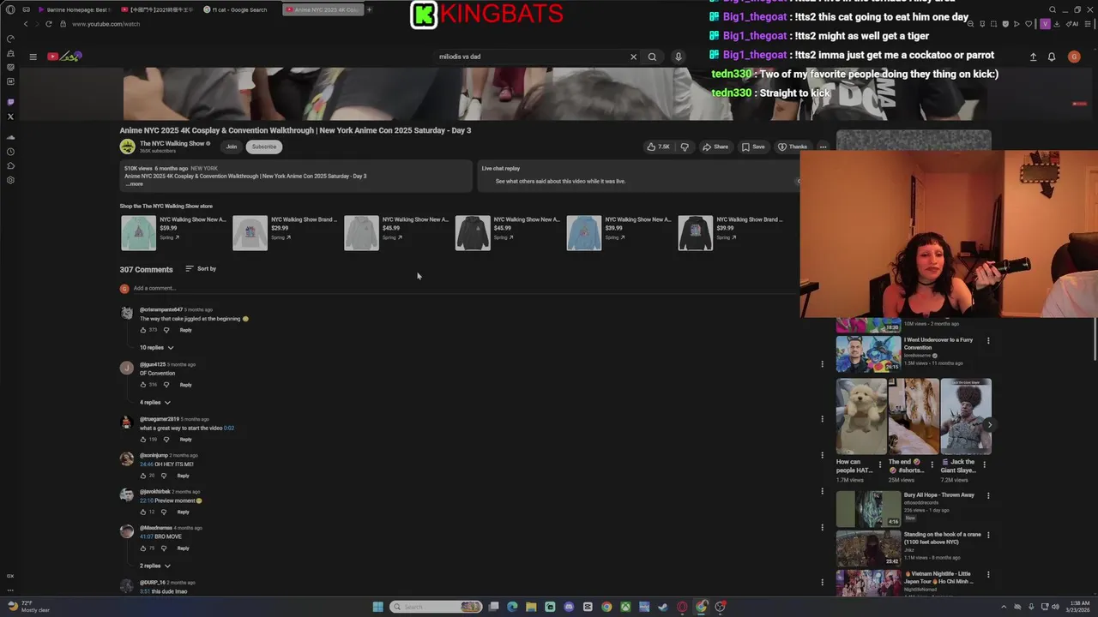Open the YouTube notifications bell
Viewport: 1098px width, 617px height.
[1052, 57]
